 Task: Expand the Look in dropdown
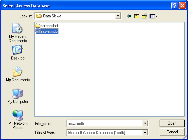118,16
